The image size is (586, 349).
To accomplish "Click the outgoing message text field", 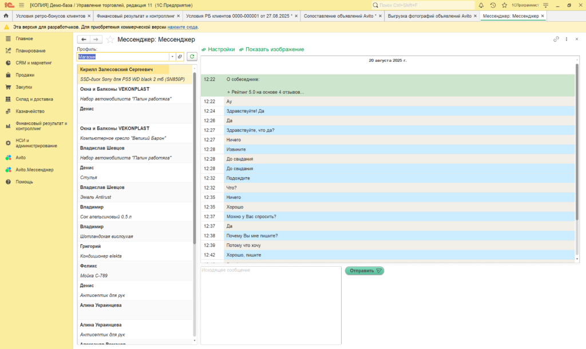I will [x=271, y=305].
